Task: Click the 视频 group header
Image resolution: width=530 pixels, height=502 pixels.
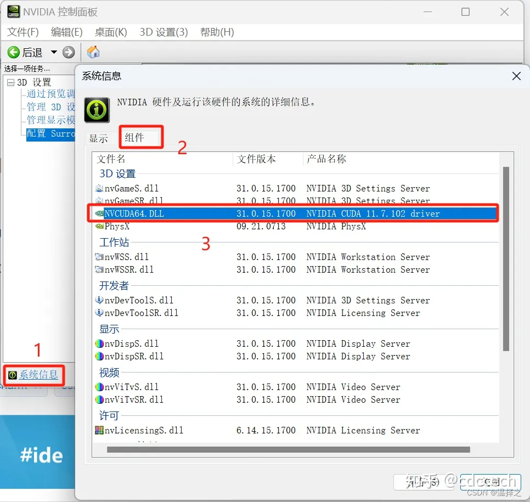Action: click(109, 373)
